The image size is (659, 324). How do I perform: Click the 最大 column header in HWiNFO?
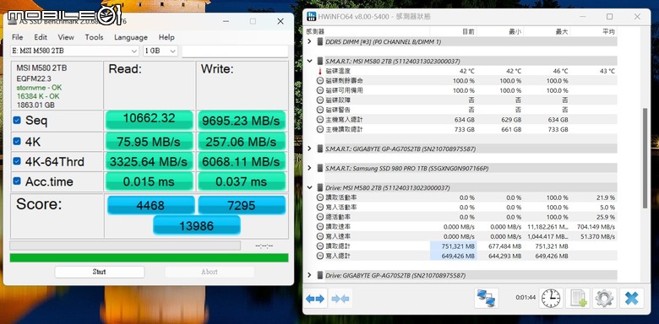(562, 31)
